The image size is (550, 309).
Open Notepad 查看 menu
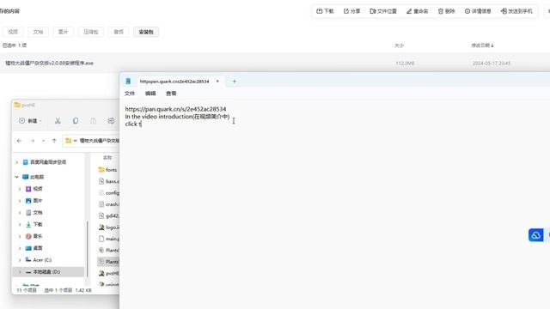(171, 94)
